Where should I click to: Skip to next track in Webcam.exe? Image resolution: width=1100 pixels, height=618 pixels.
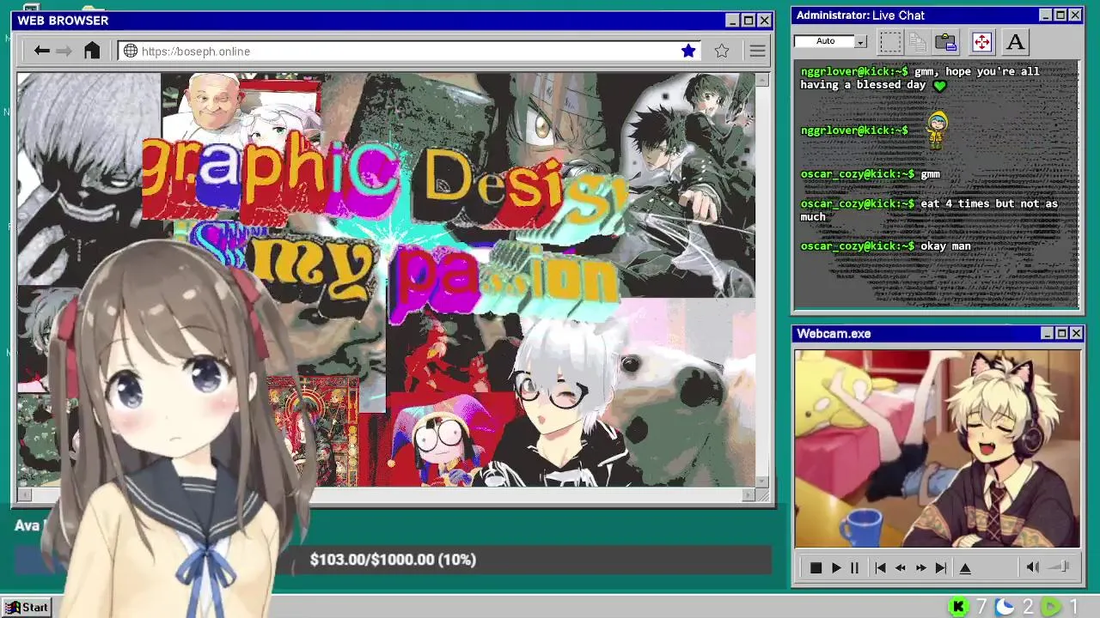click(x=941, y=568)
